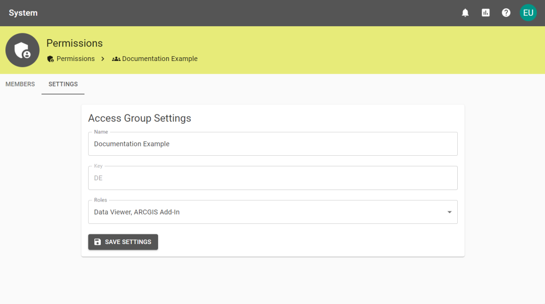Screen dimensions: 545x304
Task: Click the System title in header
Action: coord(23,13)
